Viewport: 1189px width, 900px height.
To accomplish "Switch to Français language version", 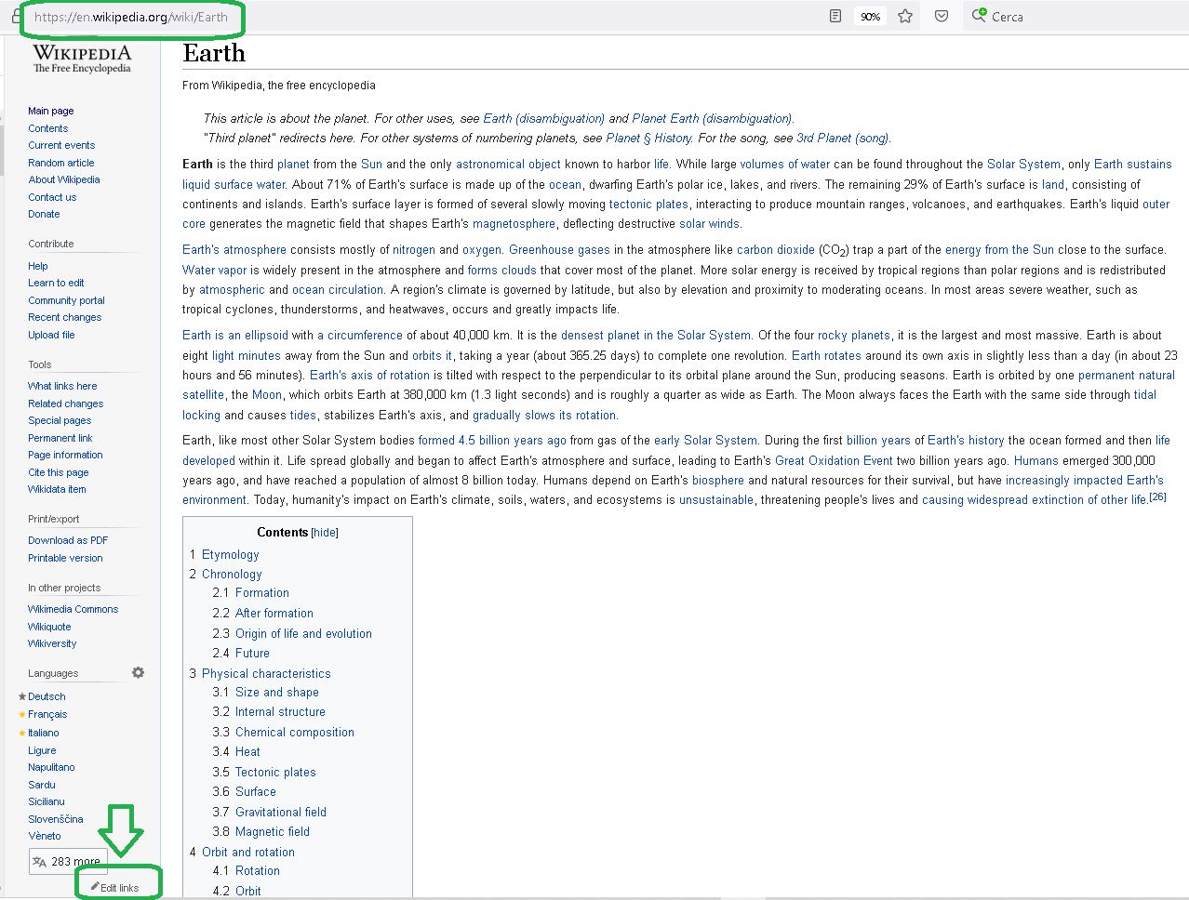I will pyautogui.click(x=47, y=714).
